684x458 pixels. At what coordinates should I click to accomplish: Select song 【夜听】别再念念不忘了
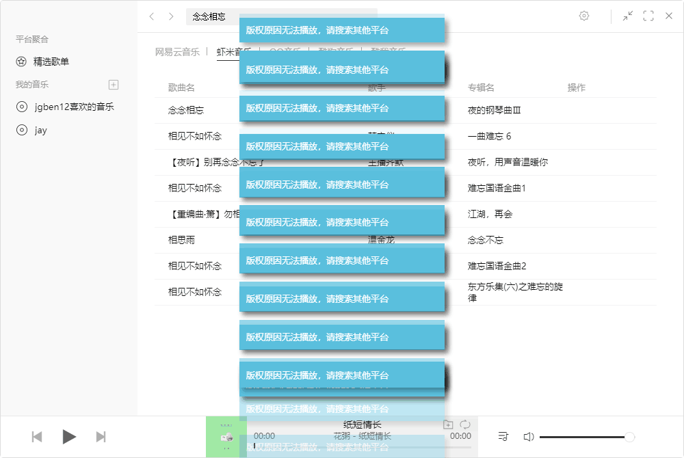coord(216,162)
